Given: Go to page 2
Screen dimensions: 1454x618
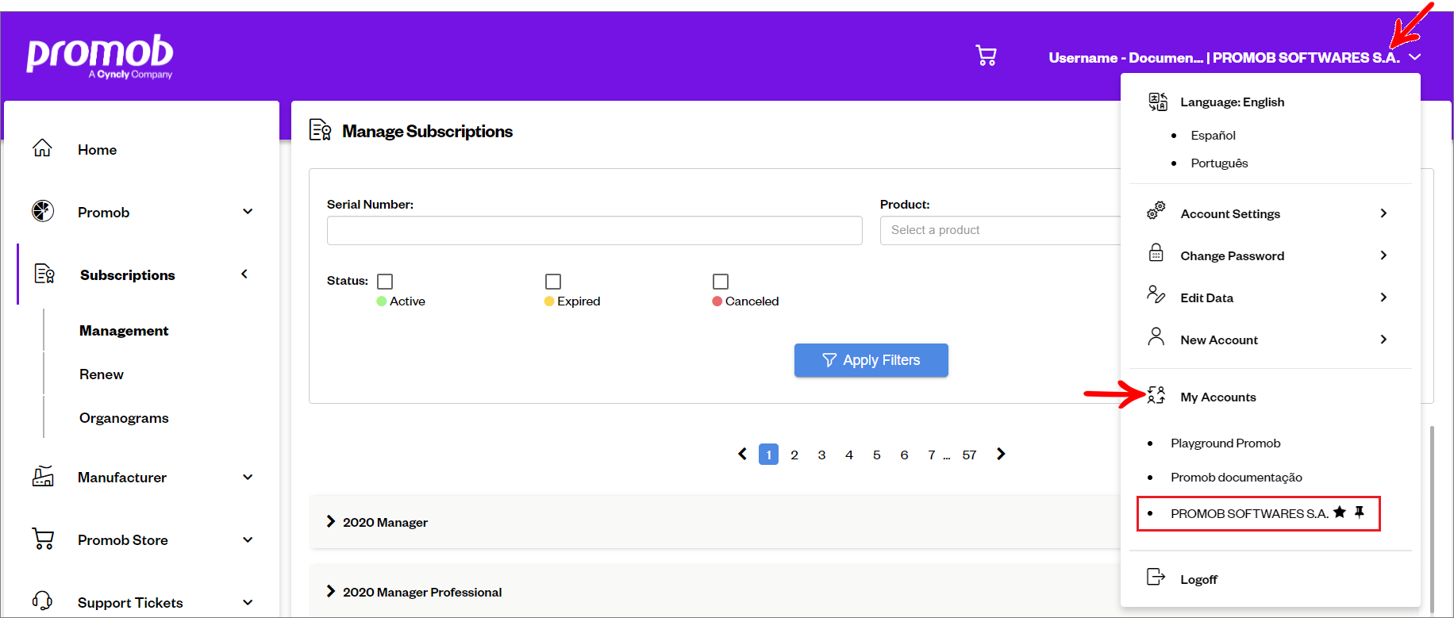Looking at the screenshot, I should [794, 455].
